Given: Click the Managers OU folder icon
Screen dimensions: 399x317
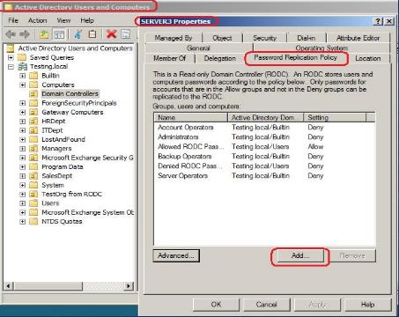Looking at the screenshot, I should pyautogui.click(x=33, y=149).
